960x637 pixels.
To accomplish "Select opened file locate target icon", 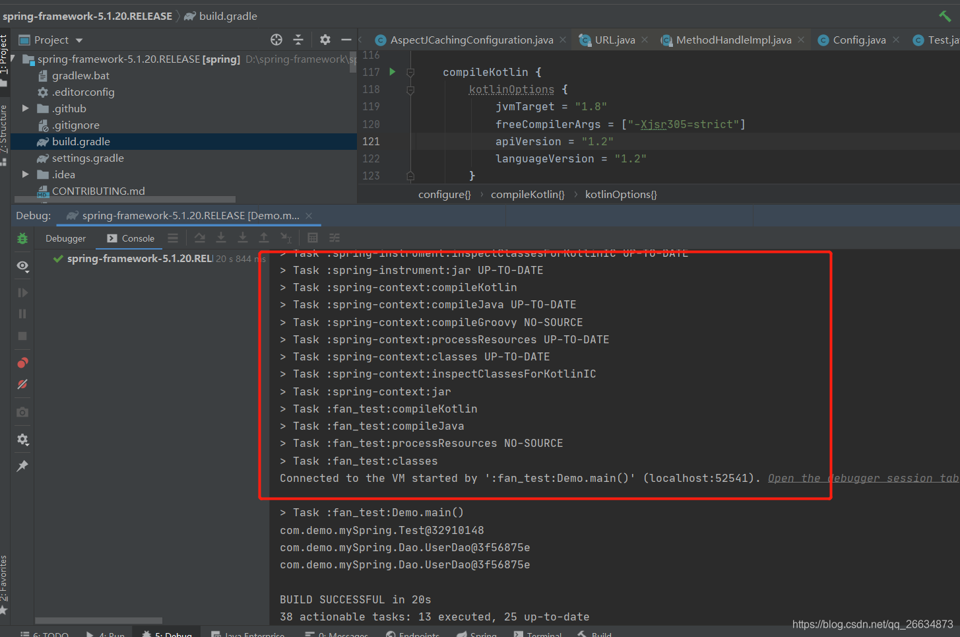I will point(276,40).
